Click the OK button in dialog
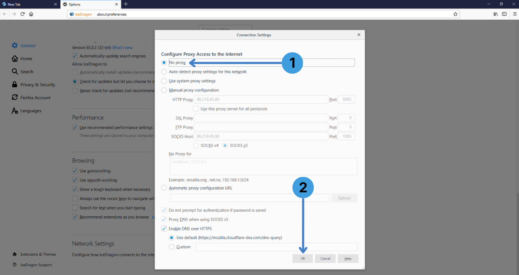519x275 pixels. [303, 258]
